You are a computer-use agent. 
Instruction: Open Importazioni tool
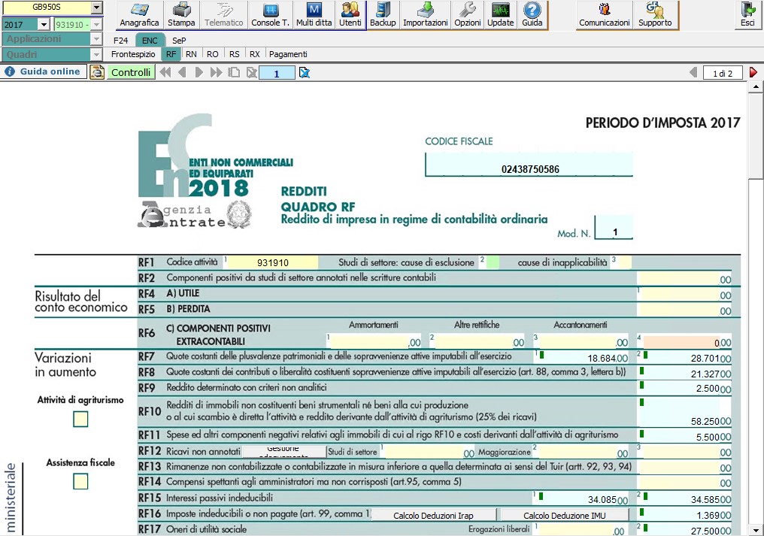click(426, 15)
